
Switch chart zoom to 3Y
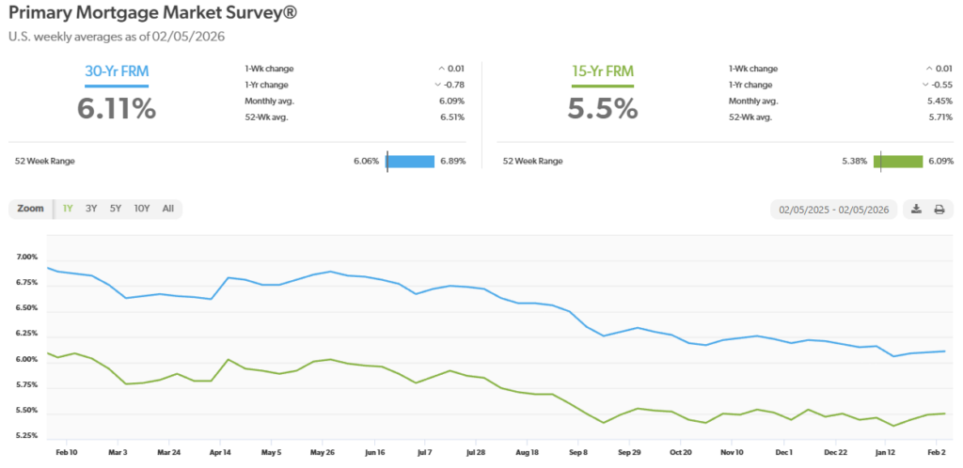91,209
